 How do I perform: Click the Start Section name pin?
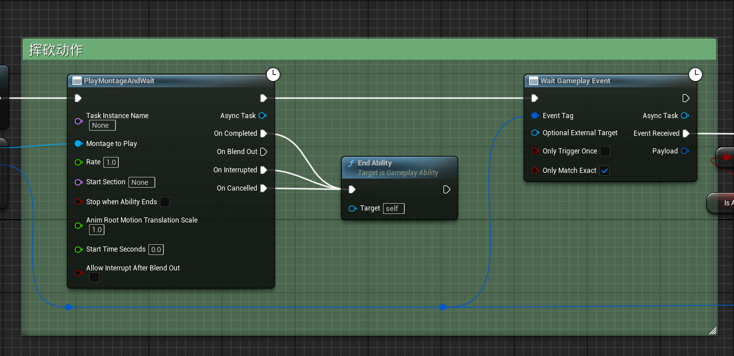pos(79,182)
